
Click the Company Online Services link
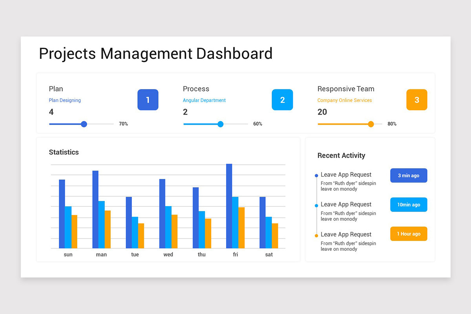coord(345,100)
